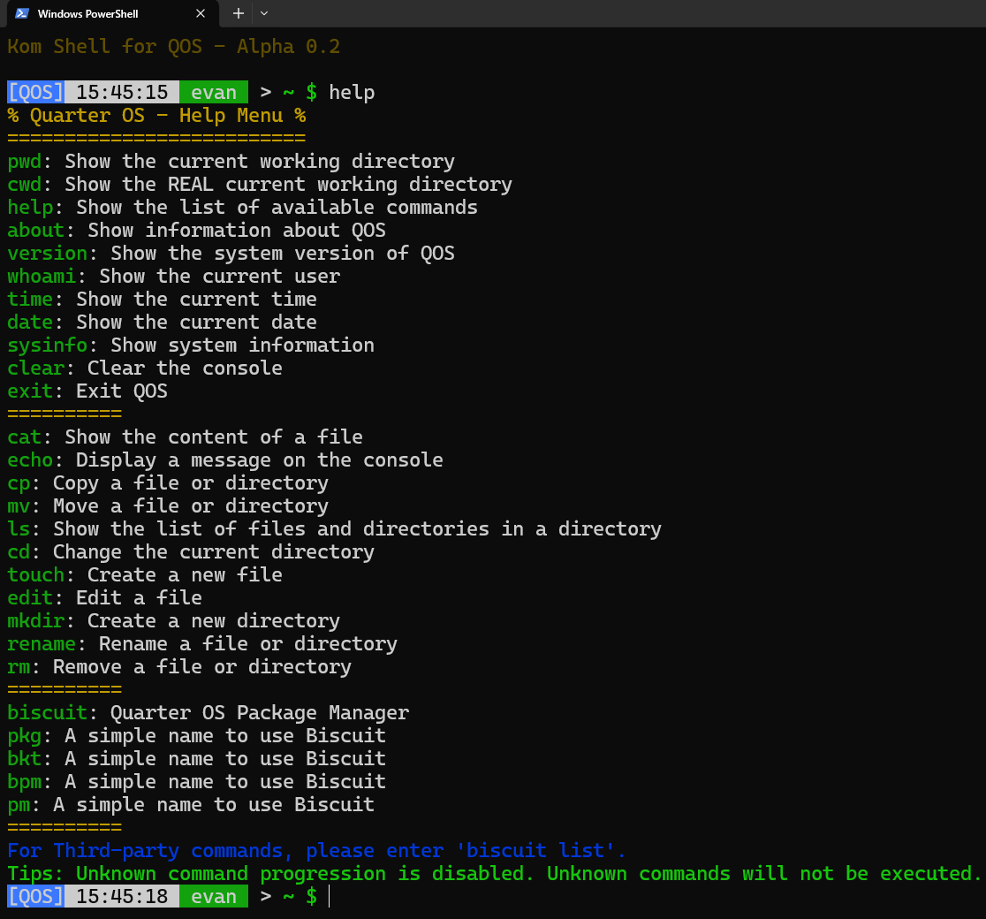986x919 pixels.
Task: Click the PowerShell icon on the tab
Action: click(x=22, y=13)
